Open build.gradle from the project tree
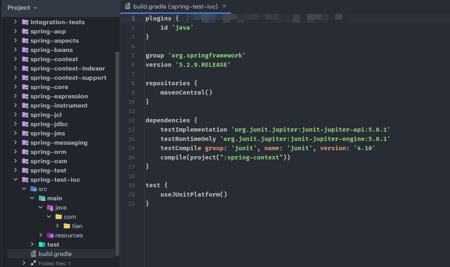The height and width of the screenshot is (267, 450). pyautogui.click(x=55, y=254)
